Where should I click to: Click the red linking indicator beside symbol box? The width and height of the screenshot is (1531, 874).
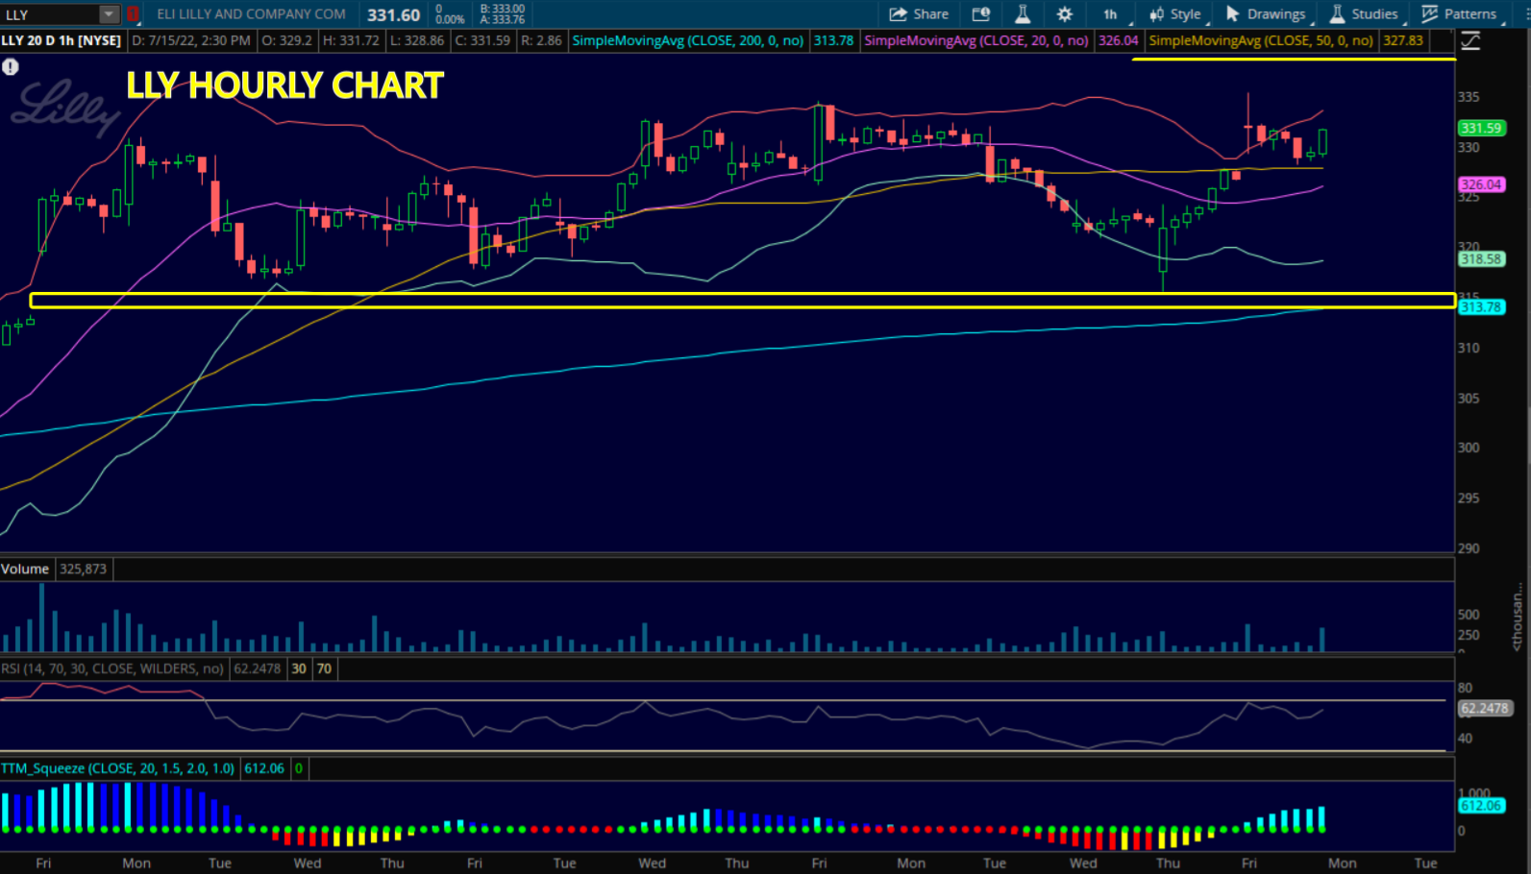133,14
